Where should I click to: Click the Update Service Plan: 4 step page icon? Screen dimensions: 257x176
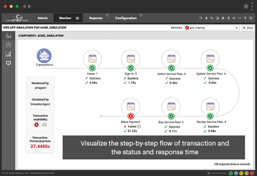[210, 59]
